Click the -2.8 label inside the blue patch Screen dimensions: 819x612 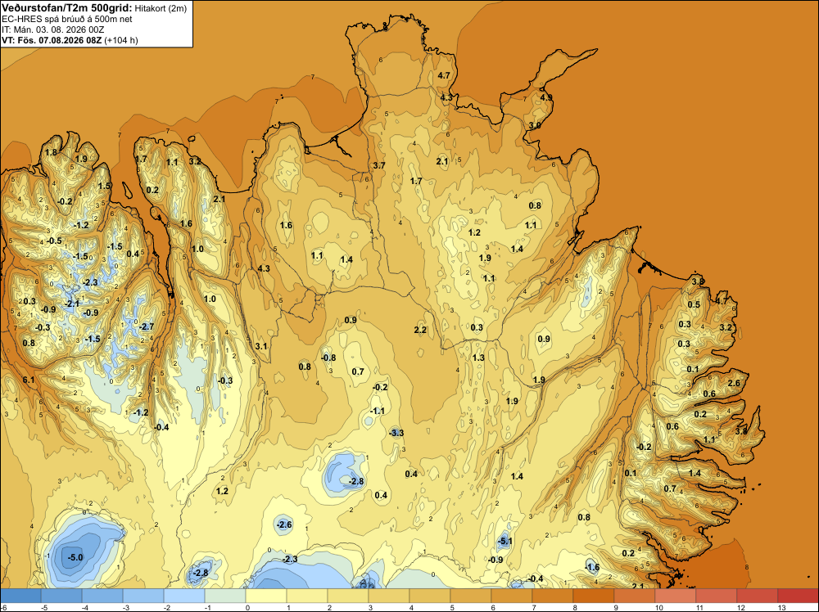355,481
